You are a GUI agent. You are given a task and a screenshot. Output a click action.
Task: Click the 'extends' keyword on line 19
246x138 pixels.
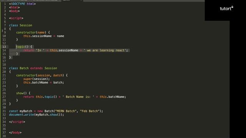pos(37,68)
